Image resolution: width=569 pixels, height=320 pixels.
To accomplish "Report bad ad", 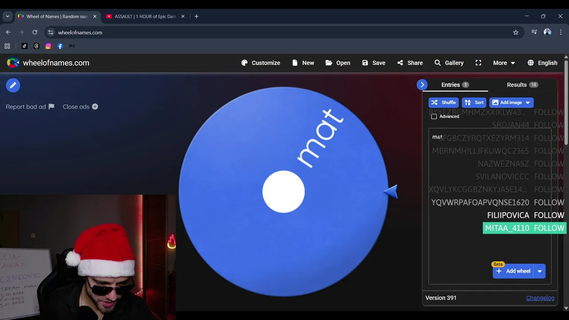I will coord(30,107).
